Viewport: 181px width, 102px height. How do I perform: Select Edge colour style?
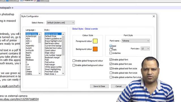[x=53, y=53]
